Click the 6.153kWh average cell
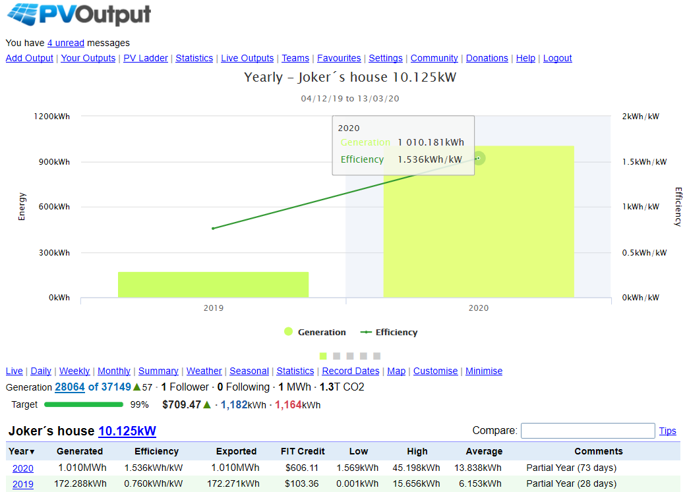Viewport: 685px width, 492px height. point(480,483)
